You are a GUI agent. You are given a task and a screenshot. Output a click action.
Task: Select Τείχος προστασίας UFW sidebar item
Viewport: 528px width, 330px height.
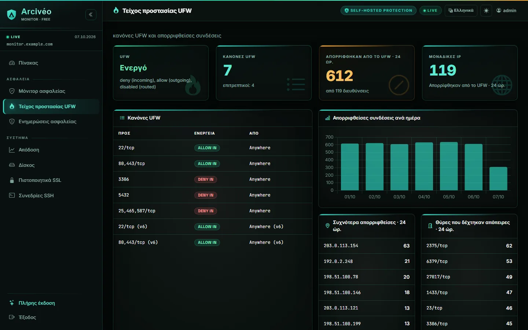coord(51,107)
